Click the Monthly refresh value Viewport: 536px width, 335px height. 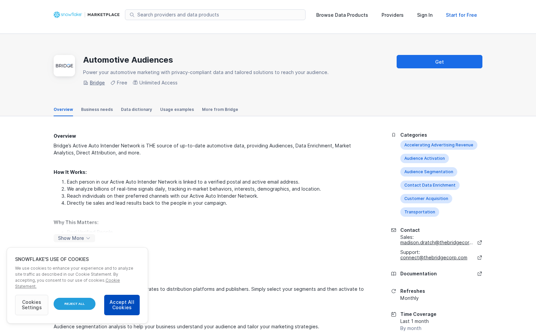[x=409, y=298]
